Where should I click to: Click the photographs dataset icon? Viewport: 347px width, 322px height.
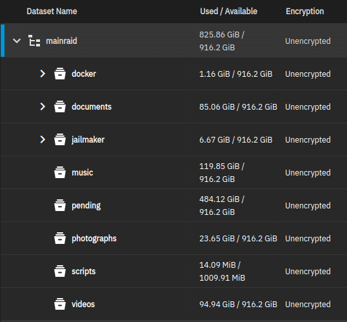[x=60, y=238]
